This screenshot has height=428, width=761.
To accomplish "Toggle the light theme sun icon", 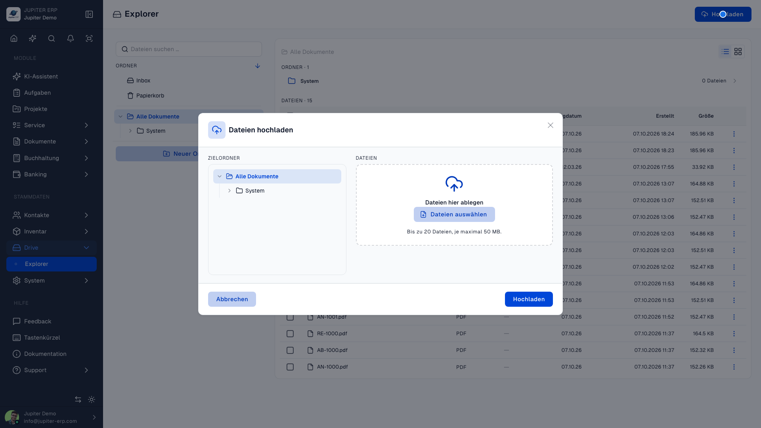I will click(x=92, y=399).
